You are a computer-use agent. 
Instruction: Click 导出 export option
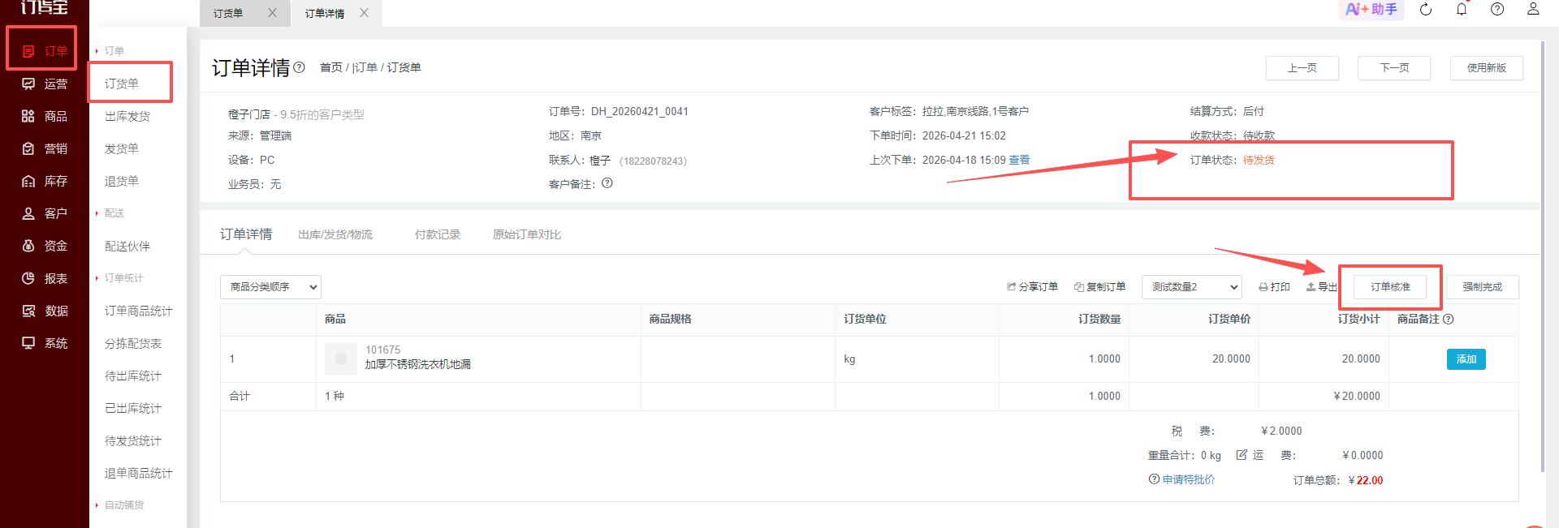pyautogui.click(x=1322, y=287)
